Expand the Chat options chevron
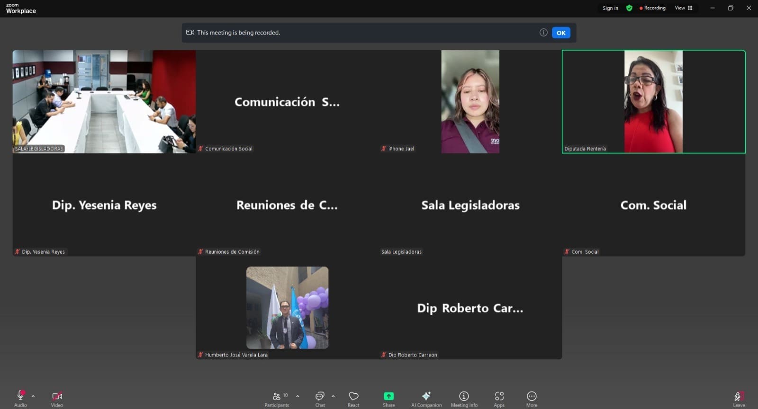Viewport: 758px width, 409px height. [x=333, y=396]
